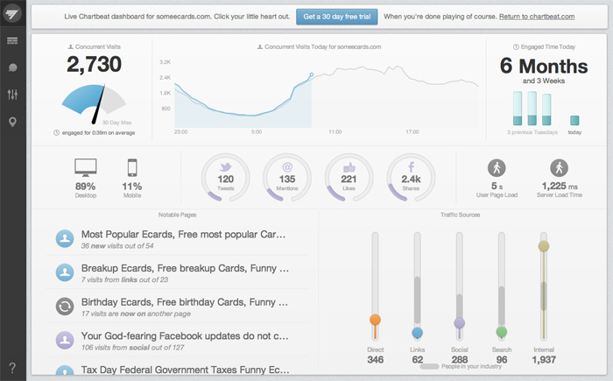Screen dimensions: 613x381
Task: Click the user icon beside Most Popular Ecards
Action: 65,238
